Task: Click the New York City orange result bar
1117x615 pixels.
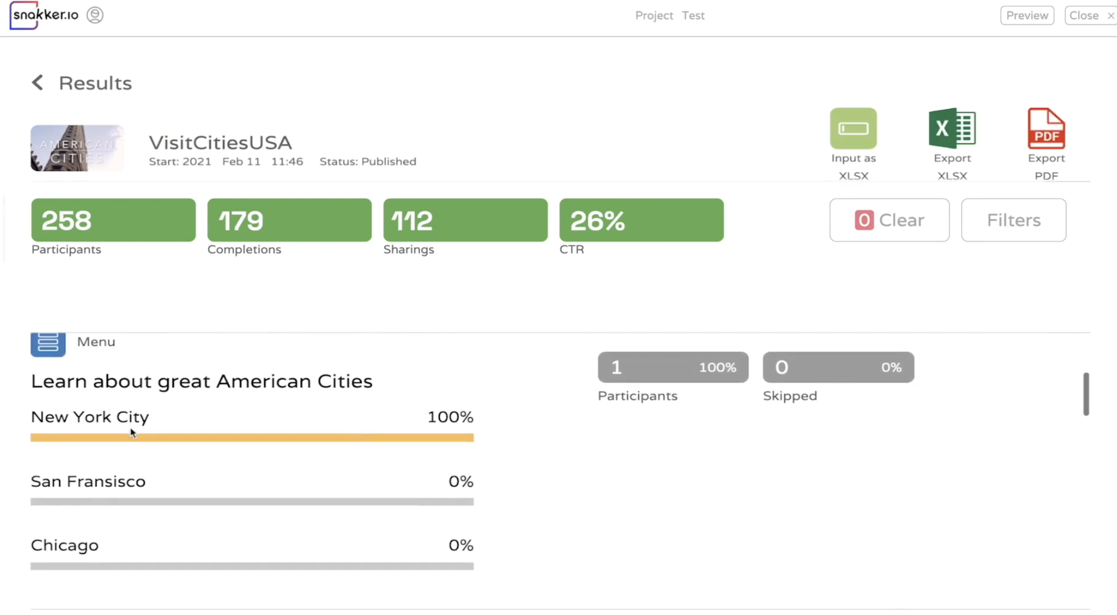Action: [252, 438]
